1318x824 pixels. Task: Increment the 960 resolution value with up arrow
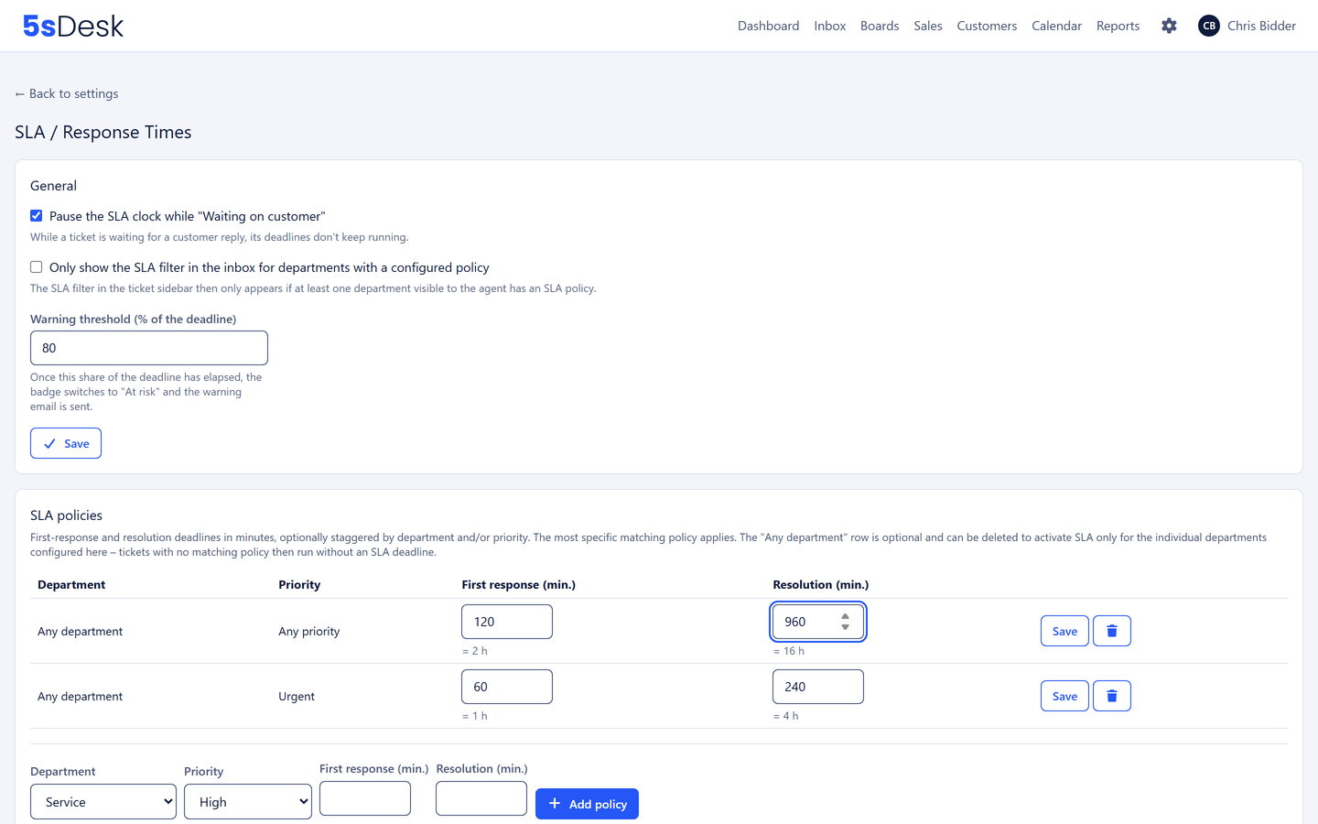(845, 616)
